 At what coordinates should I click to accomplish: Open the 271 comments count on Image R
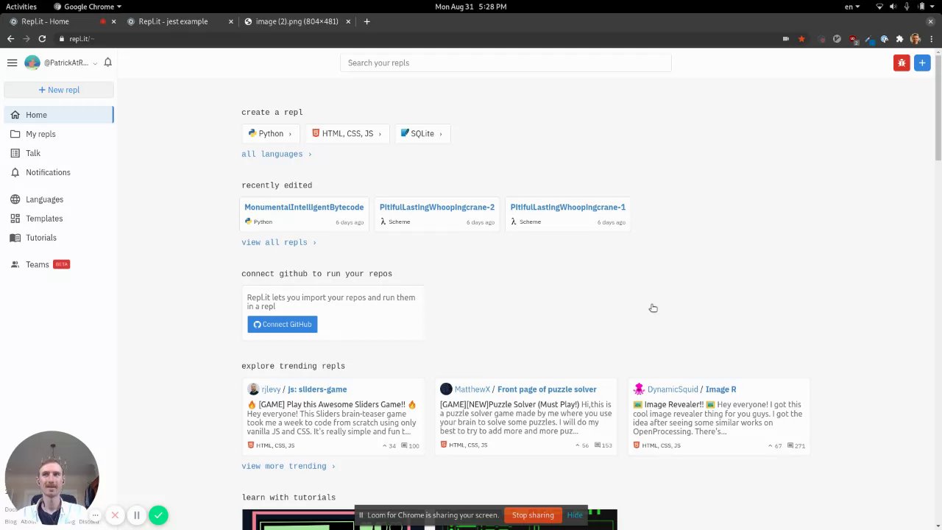[x=796, y=445]
